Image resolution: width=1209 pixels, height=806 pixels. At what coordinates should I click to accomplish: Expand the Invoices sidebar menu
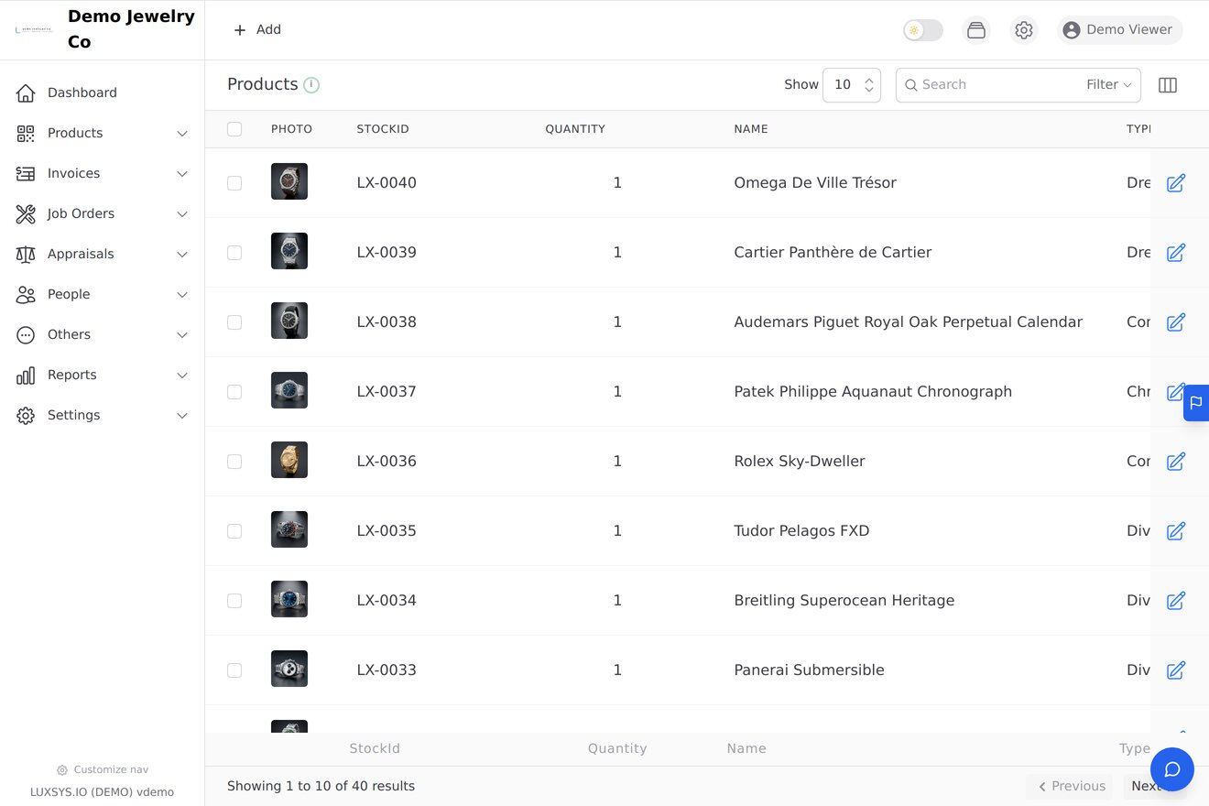coord(103,173)
